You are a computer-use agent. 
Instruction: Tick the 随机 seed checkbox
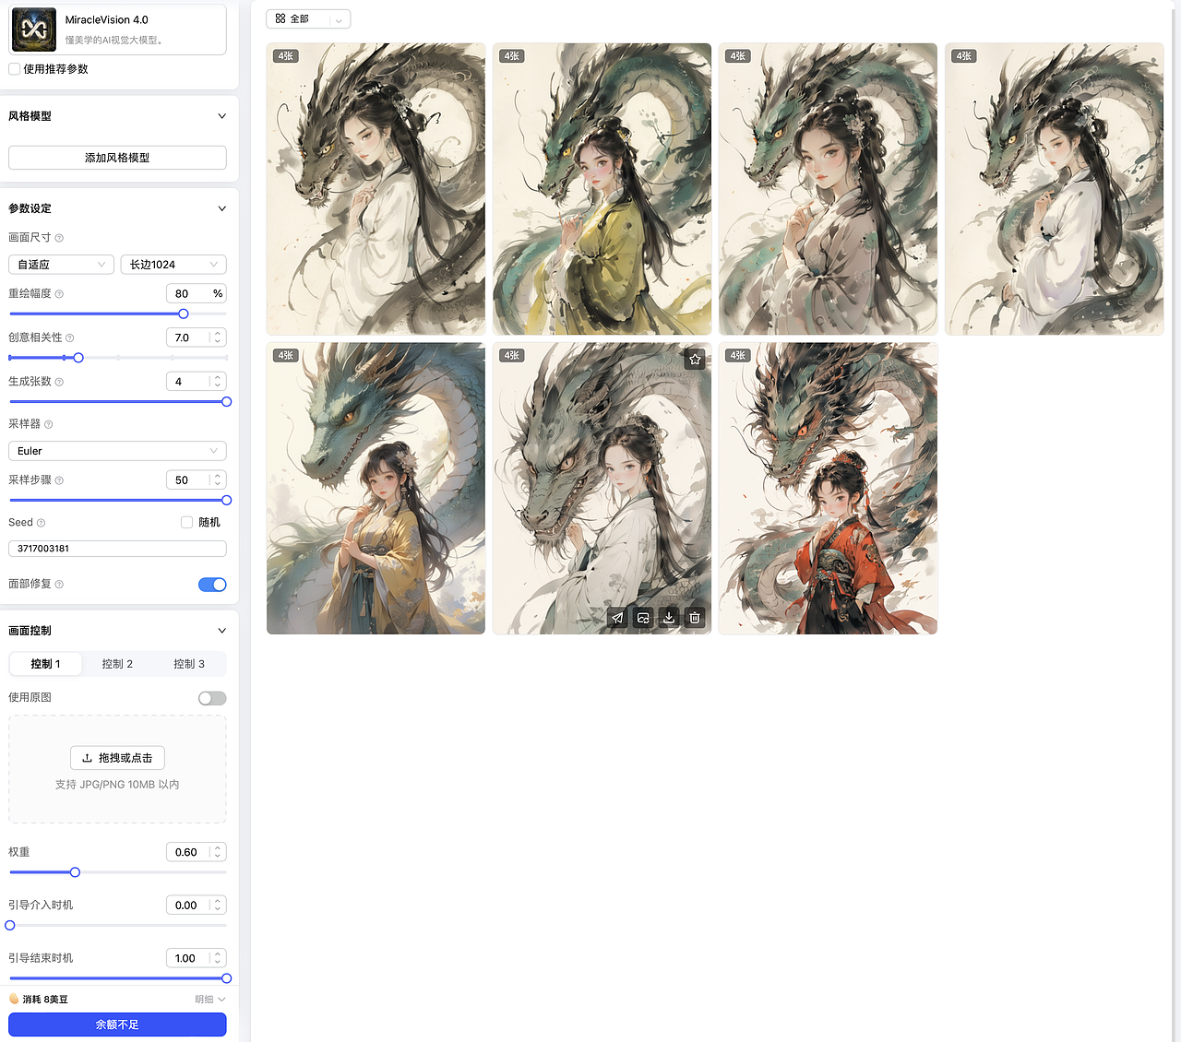(x=187, y=522)
